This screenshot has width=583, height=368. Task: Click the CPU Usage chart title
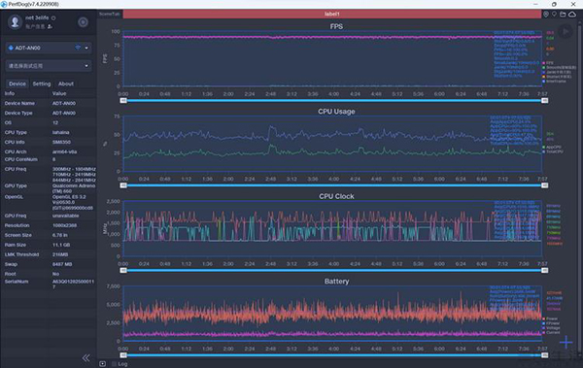336,112
